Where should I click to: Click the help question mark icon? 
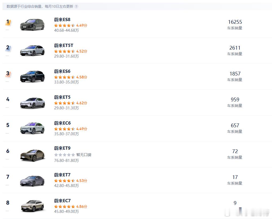pyautogui.click(x=76, y=6)
